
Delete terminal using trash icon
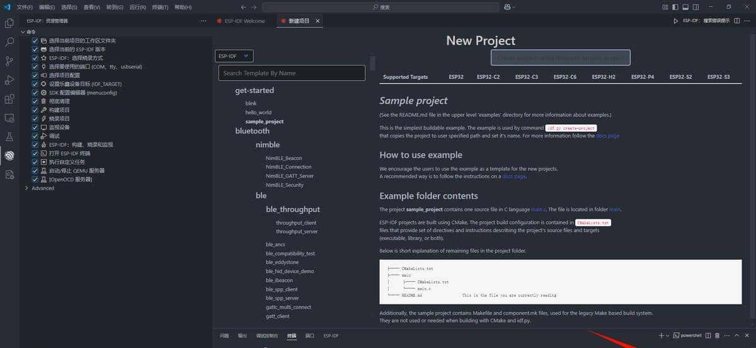coord(717,335)
